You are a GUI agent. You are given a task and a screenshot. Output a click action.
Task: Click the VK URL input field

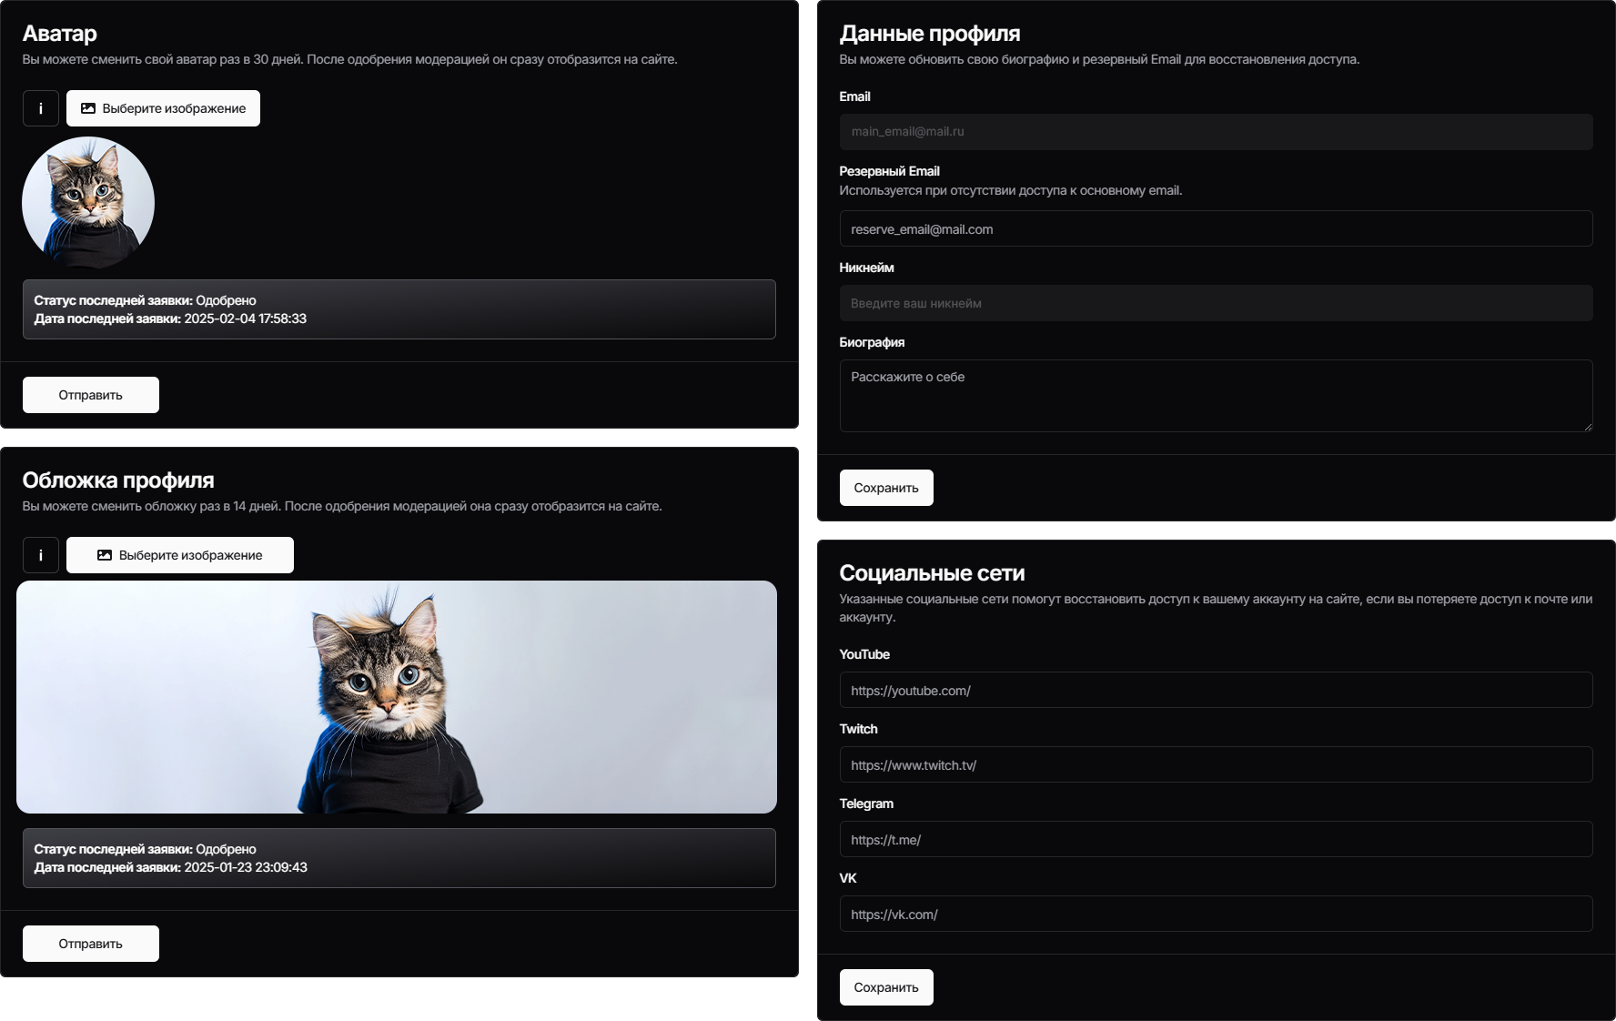[x=1216, y=915]
